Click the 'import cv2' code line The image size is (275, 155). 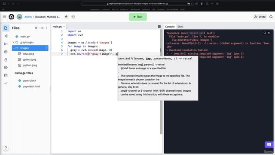(x=75, y=35)
